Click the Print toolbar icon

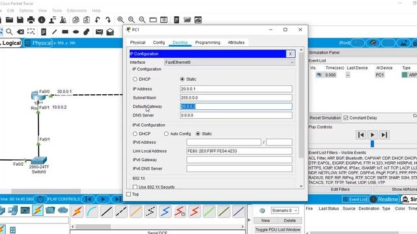point(31,20)
